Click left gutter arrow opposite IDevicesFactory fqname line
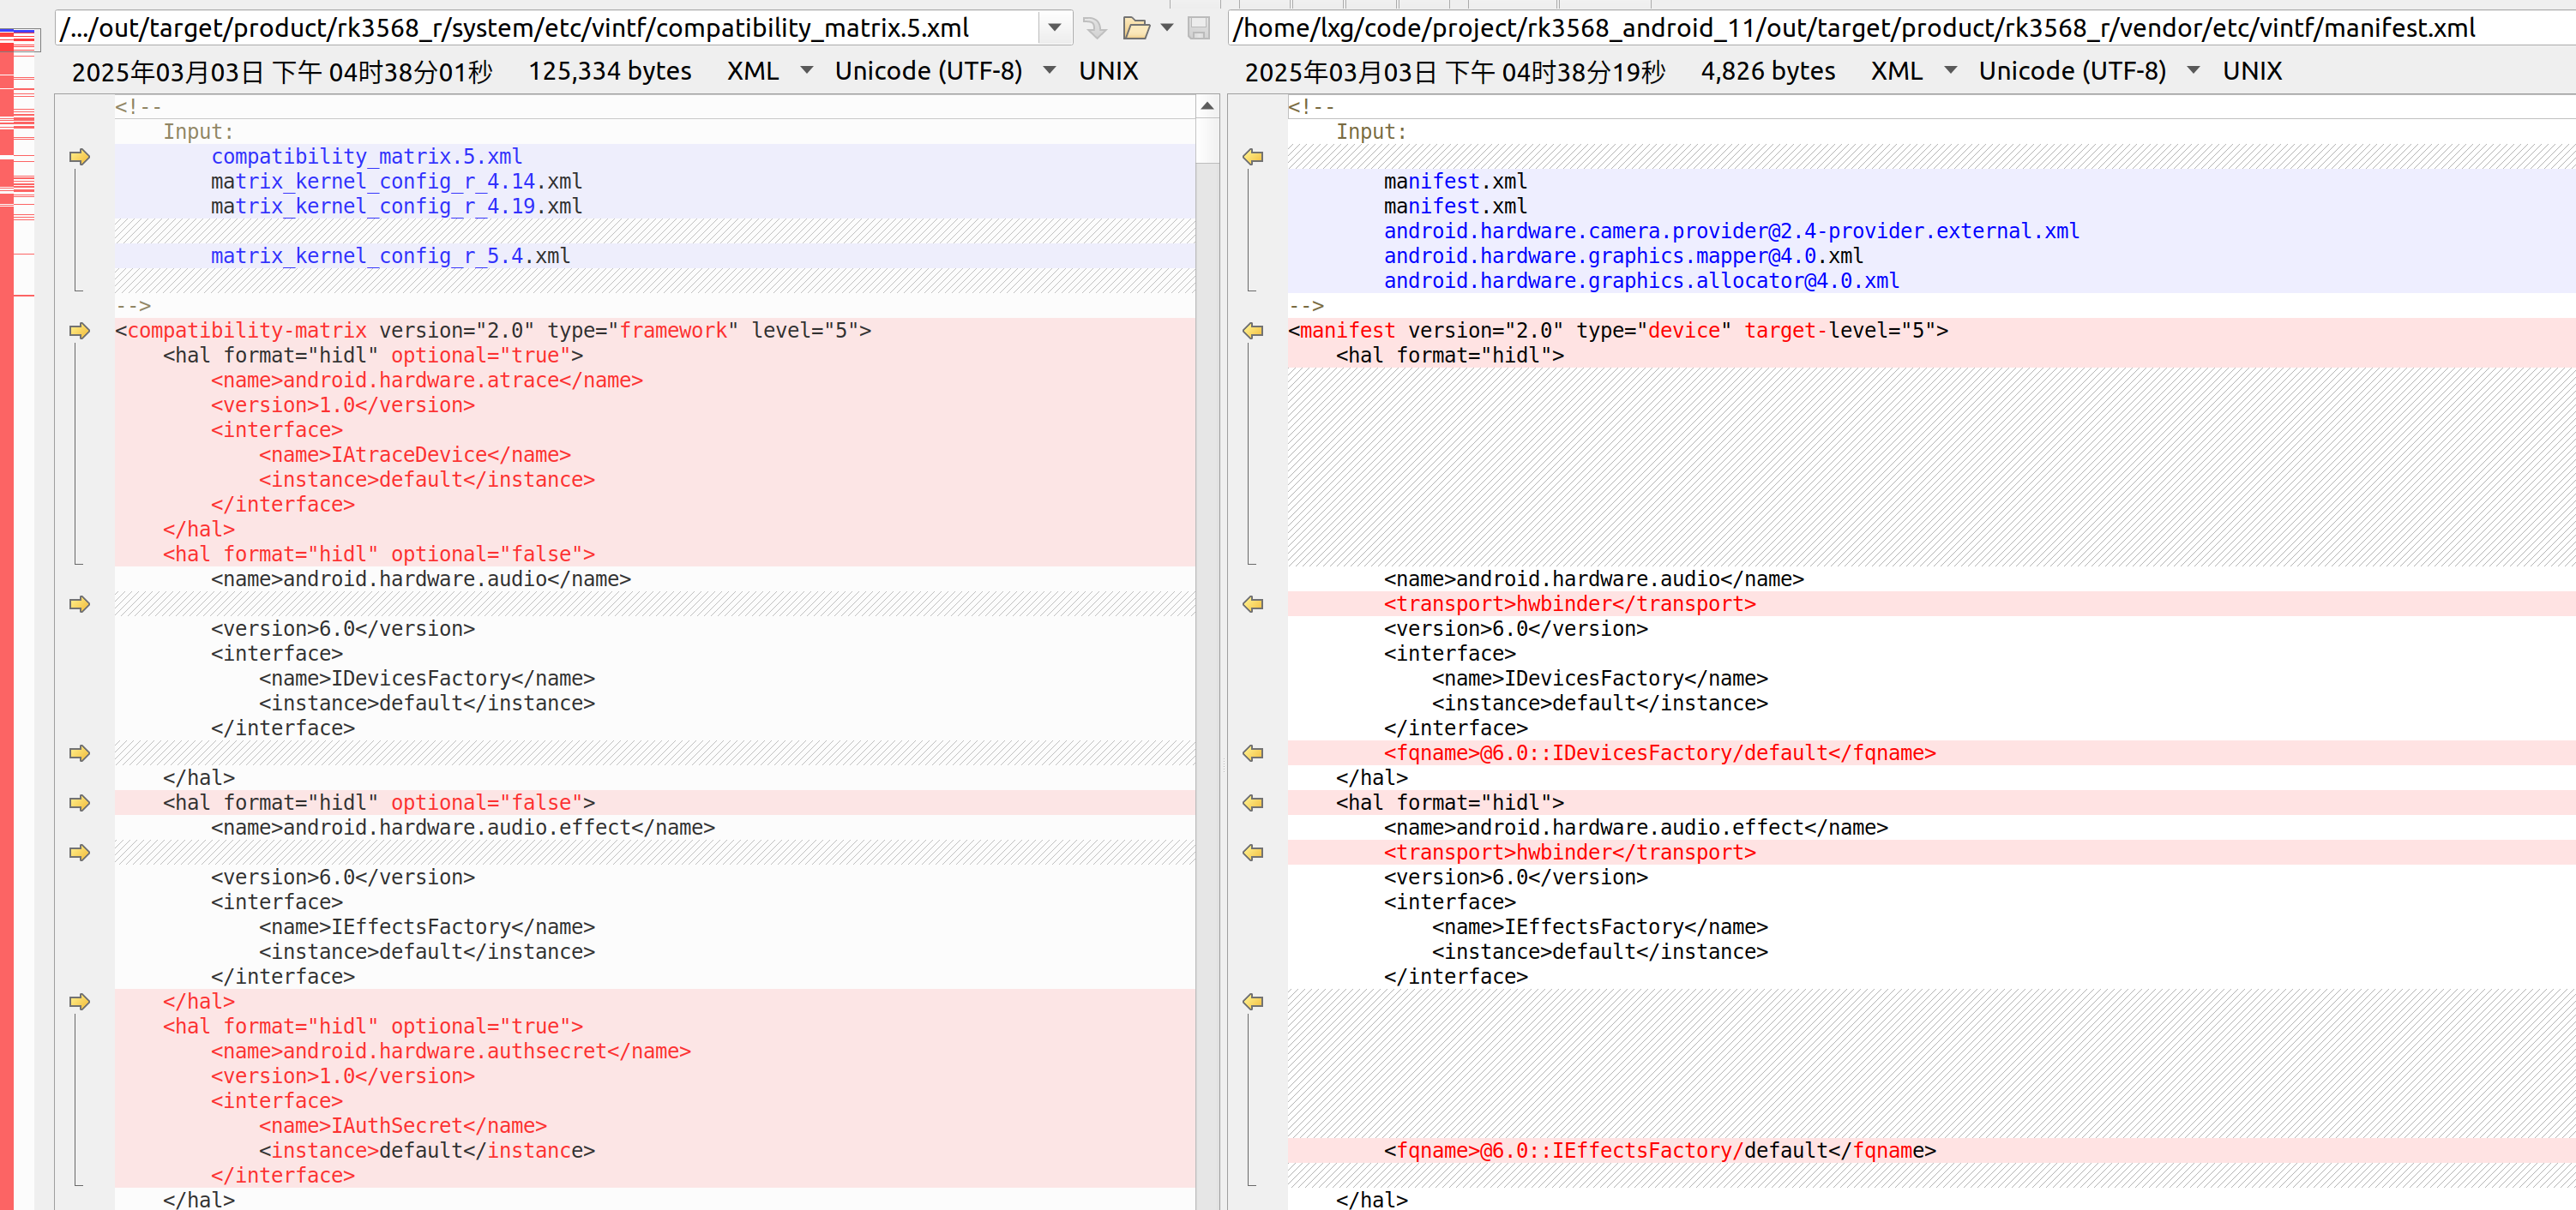Screen dimensions: 2576x1210 (x=80, y=753)
